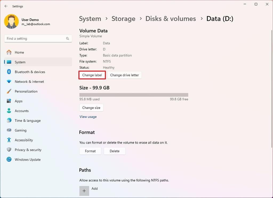Open Disks & volumes from breadcrumb
Image resolution: width=273 pixels, height=198 pixels.
[171, 18]
